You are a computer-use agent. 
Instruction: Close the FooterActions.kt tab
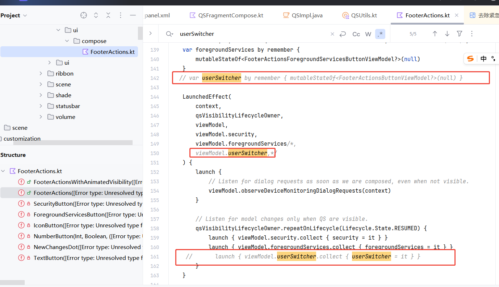(457, 15)
